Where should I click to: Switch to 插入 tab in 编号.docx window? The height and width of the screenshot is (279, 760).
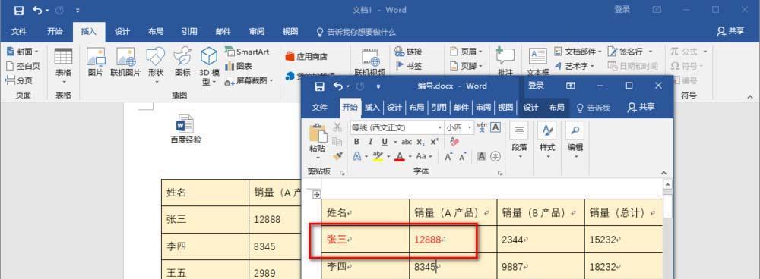(x=372, y=108)
